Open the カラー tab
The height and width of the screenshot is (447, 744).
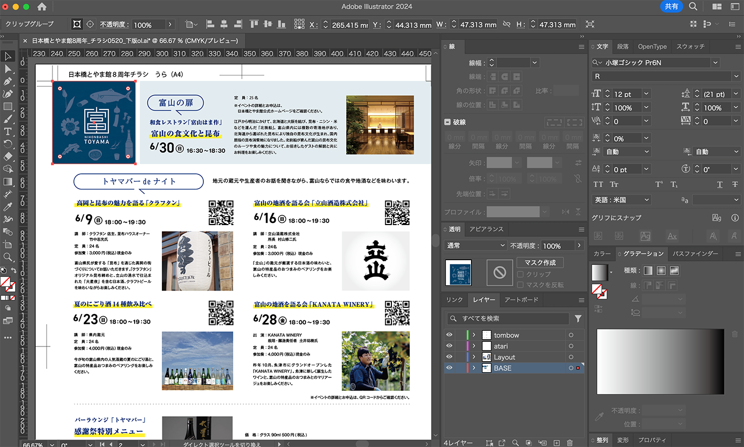pos(602,254)
